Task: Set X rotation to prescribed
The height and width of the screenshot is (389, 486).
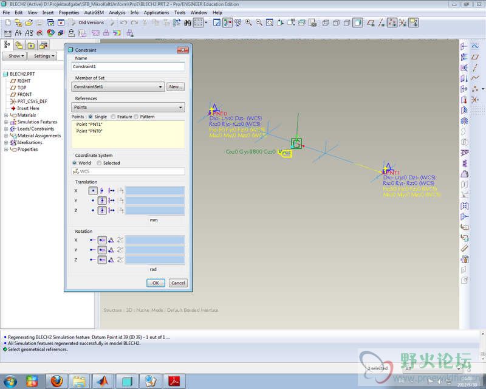Action: 111,240
